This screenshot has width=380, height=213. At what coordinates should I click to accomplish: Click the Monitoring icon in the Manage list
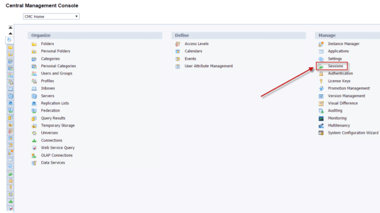(321, 118)
